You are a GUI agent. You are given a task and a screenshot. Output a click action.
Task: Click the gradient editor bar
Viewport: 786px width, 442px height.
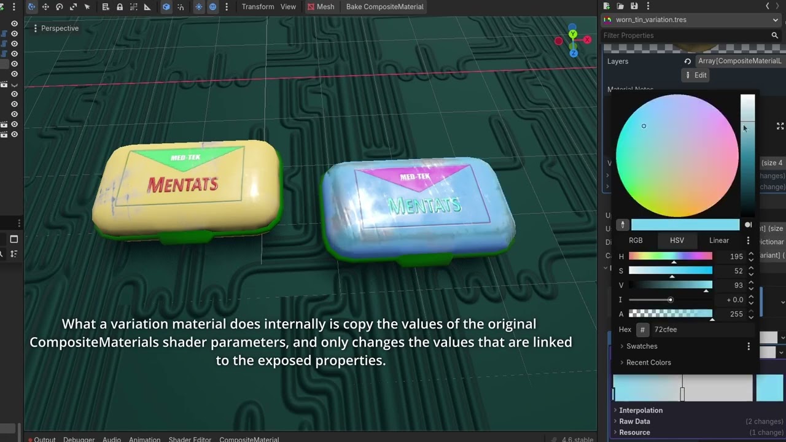683,388
